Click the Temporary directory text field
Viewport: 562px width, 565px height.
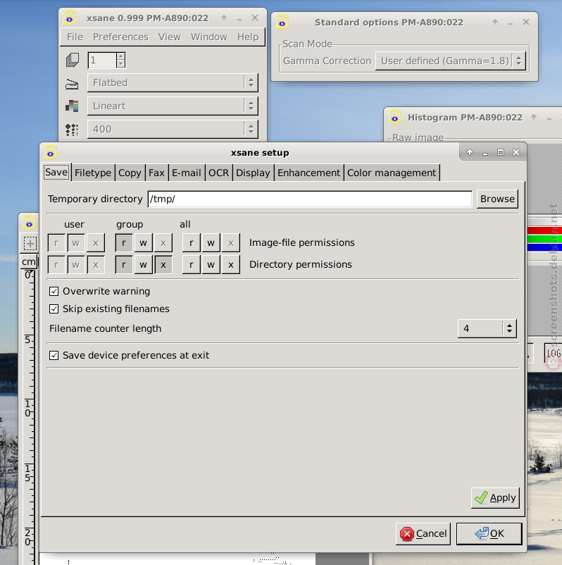[310, 199]
